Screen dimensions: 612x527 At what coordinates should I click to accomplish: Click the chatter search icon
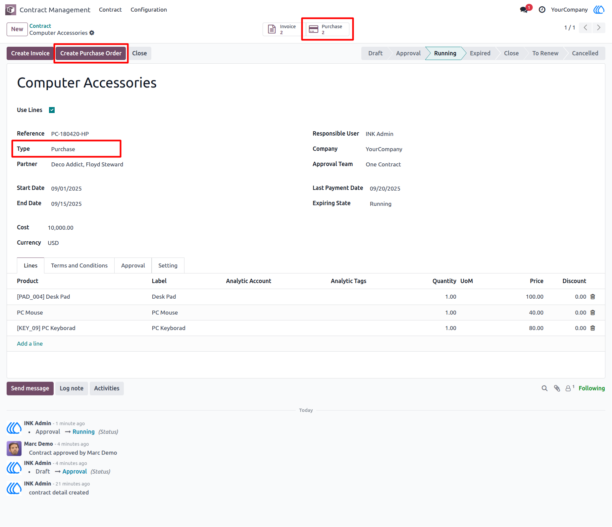pyautogui.click(x=544, y=388)
